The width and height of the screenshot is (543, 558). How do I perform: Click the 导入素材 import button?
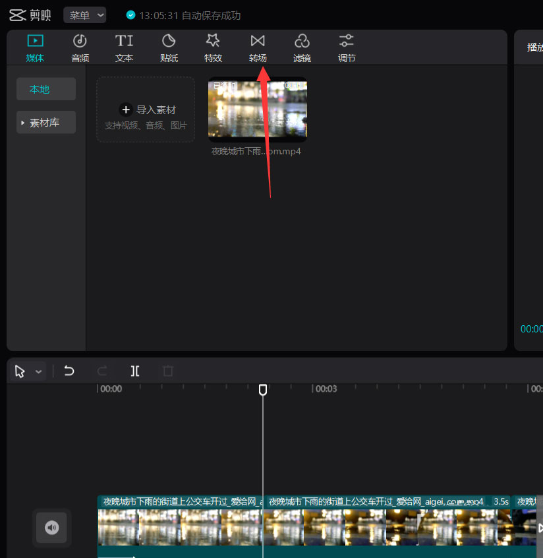click(x=146, y=109)
